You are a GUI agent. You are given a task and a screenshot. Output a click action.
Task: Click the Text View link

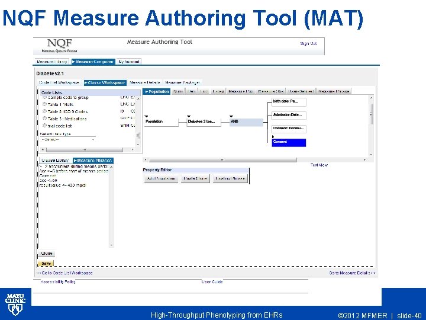coord(319,165)
